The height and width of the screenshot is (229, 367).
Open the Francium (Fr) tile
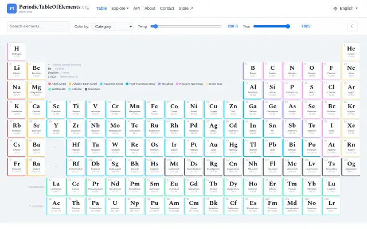(17, 167)
